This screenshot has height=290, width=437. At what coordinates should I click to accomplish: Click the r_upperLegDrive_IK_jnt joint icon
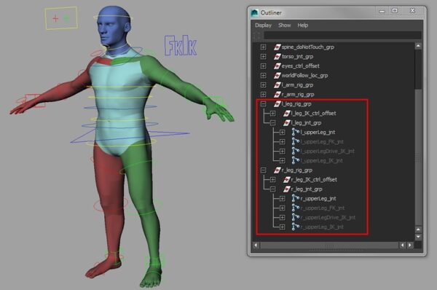coord(296,217)
